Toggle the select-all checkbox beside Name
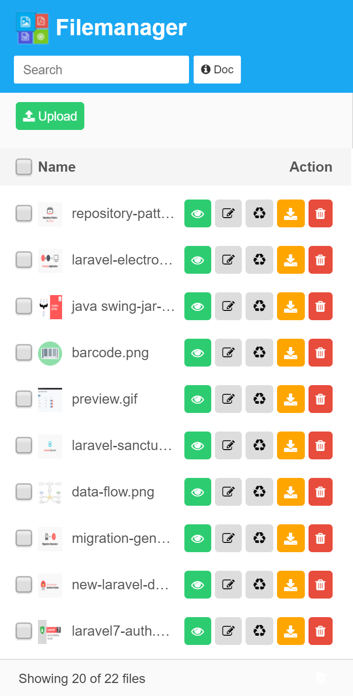353x696 pixels. 24,167
